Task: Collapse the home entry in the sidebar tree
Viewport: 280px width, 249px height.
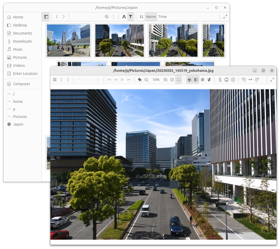Action: pos(9,101)
